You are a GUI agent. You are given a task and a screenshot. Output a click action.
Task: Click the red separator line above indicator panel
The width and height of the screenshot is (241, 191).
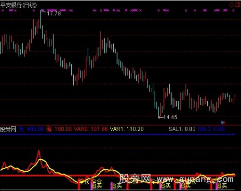120,125
